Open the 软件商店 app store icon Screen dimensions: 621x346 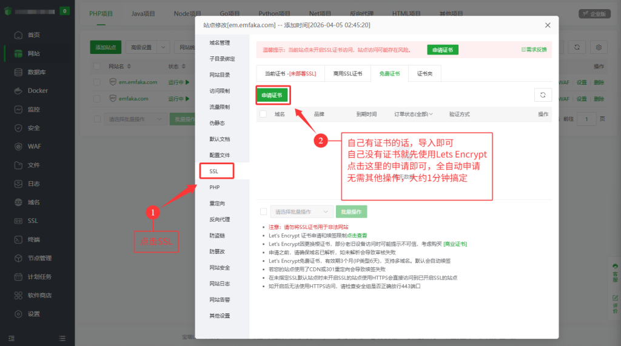tap(18, 295)
